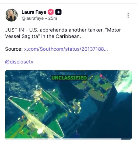
Task: Tap the black plus subscriber badge
Action: point(58,12)
